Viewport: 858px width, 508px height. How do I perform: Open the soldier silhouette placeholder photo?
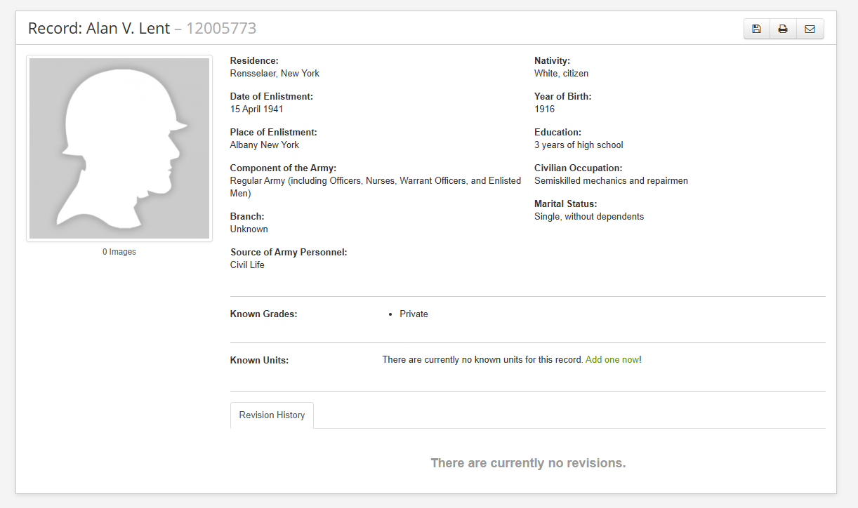pyautogui.click(x=119, y=148)
